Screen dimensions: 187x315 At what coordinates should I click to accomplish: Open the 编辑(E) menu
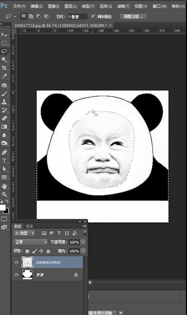tap(37, 6)
